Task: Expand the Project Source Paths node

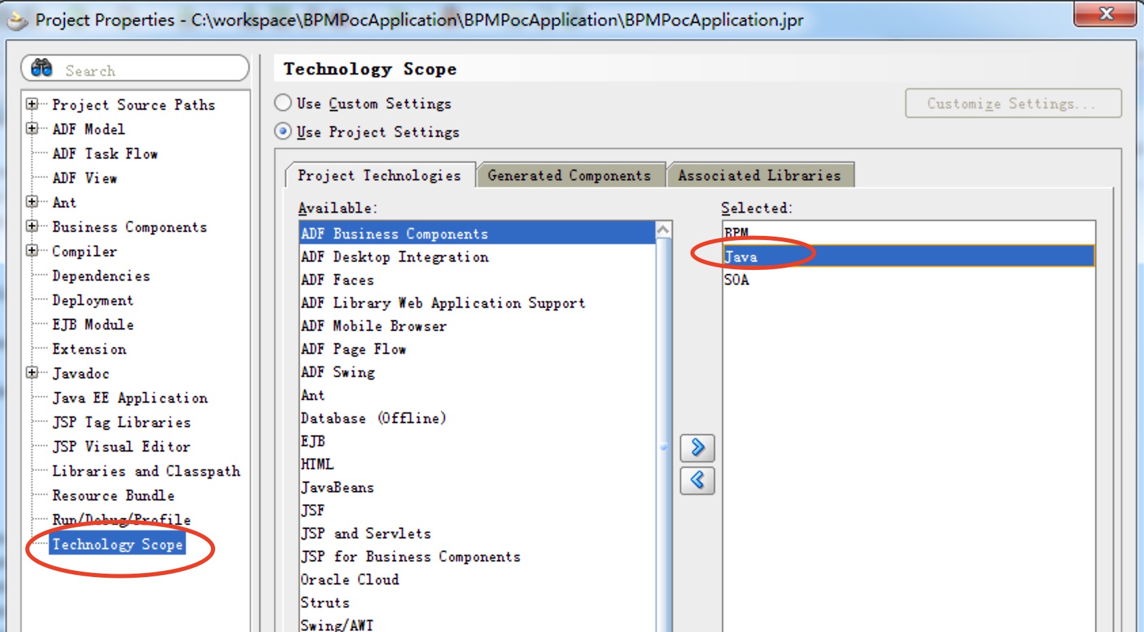Action: (x=32, y=104)
